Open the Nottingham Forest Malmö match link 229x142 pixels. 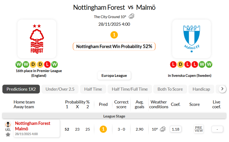tap(33, 126)
